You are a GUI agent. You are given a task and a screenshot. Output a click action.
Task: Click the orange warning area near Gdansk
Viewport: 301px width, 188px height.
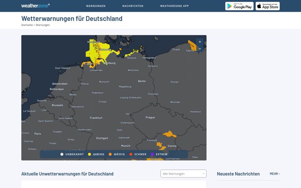point(192,45)
